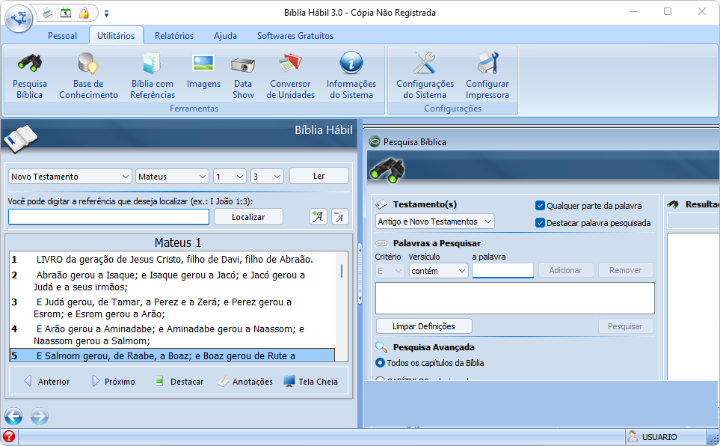Open Conversor de Unidades

(290, 76)
